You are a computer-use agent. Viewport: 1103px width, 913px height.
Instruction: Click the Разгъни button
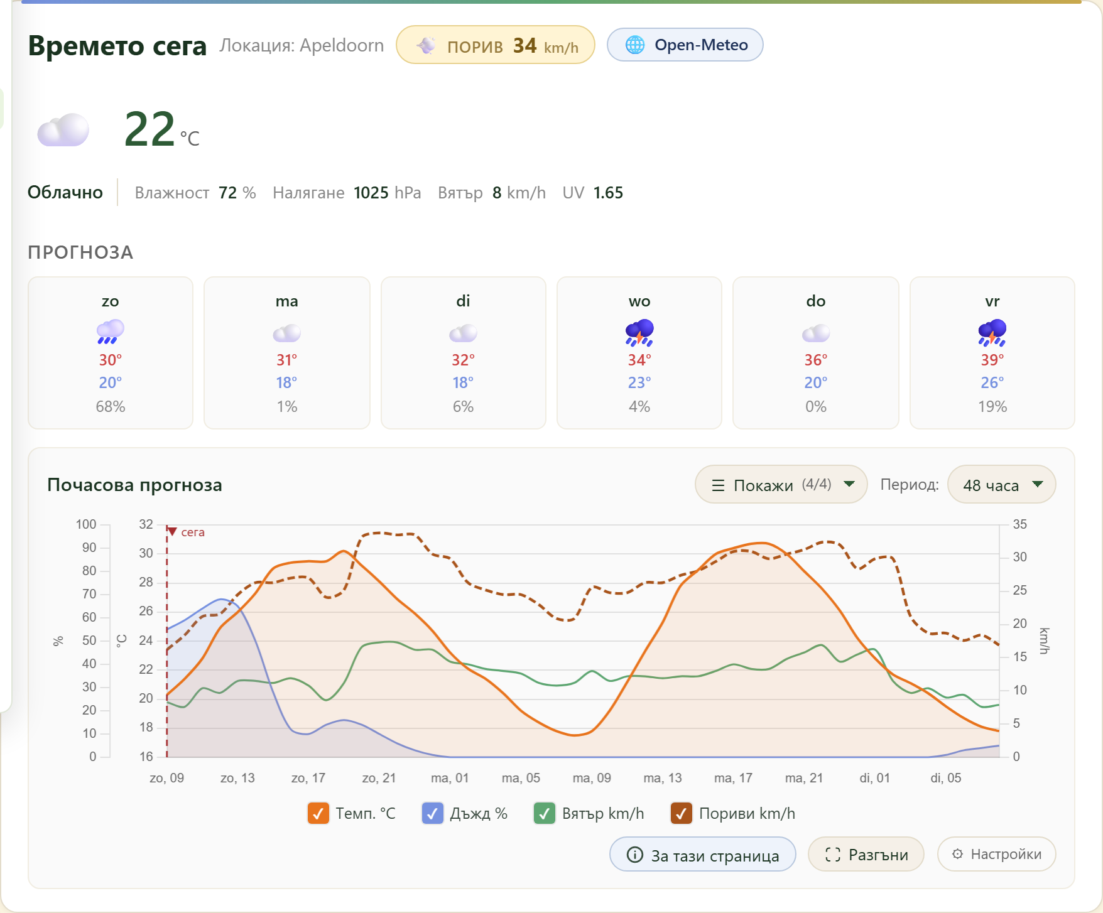click(x=866, y=854)
